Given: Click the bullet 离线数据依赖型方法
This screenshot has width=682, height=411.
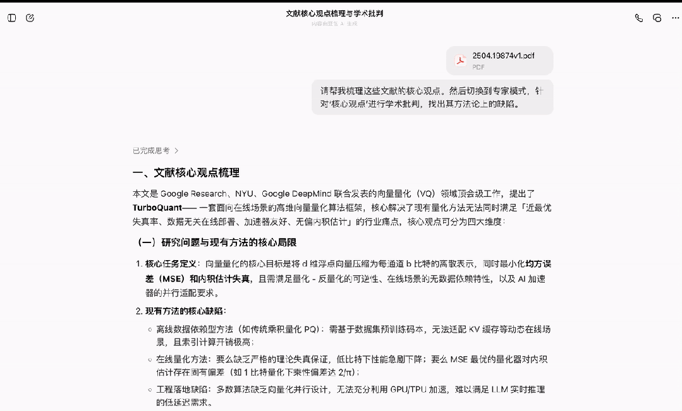Looking at the screenshot, I should coord(353,335).
